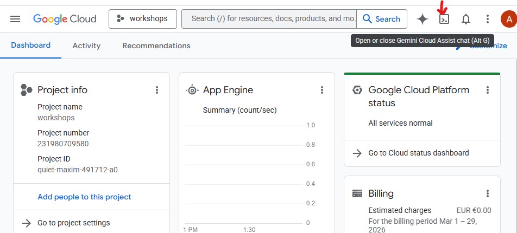This screenshot has width=517, height=233.
Task: Open Gemini Cloud Assist sparkle icon
Action: pyautogui.click(x=423, y=19)
